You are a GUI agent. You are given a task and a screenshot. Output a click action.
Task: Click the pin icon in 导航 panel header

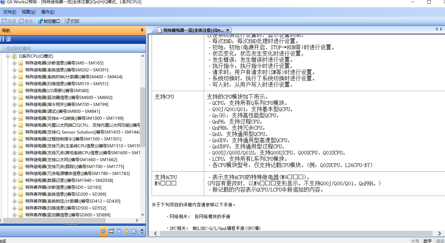pos(142,30)
